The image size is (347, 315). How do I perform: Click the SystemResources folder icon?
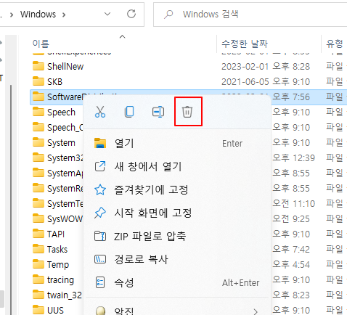(x=38, y=188)
